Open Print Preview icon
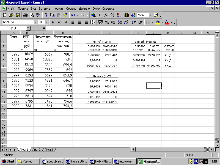220x165 pixels. (x=32, y=15)
